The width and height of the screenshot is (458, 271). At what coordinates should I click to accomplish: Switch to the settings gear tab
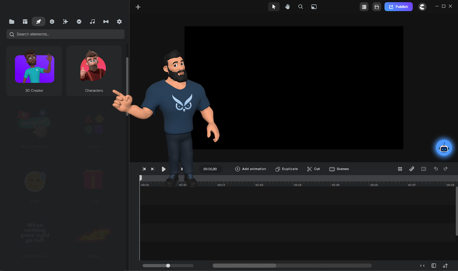point(119,22)
